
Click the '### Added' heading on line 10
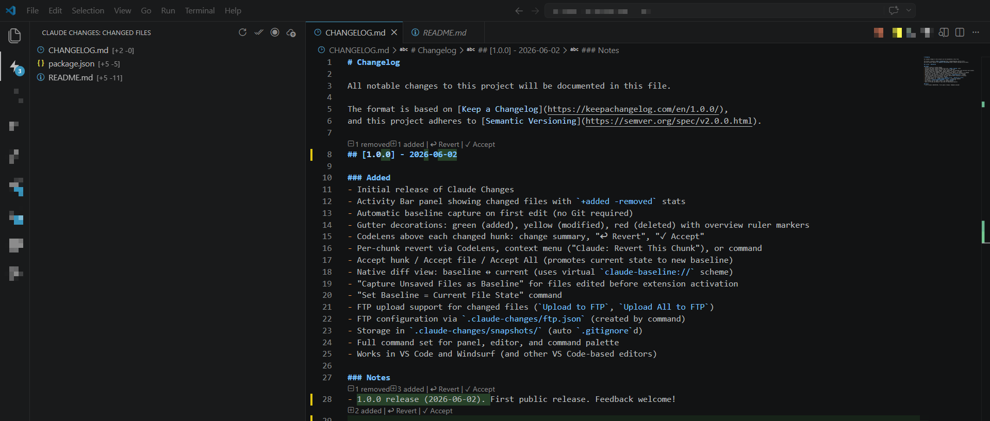point(369,178)
